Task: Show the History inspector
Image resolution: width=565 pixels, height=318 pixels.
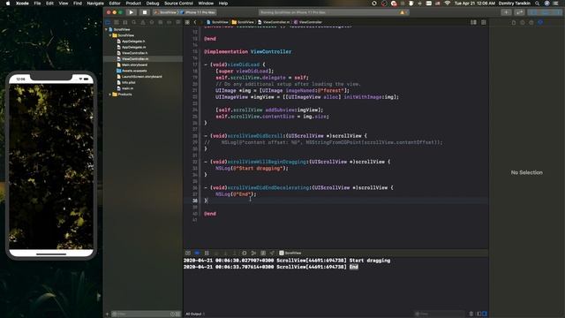Action: coord(523,22)
